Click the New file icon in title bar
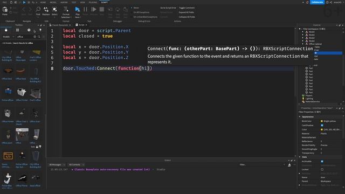This screenshot has width=345, height=194. point(11,2)
